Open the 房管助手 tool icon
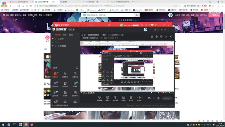Image resolution: width=225 pixels, height=127 pixels. coord(65,75)
